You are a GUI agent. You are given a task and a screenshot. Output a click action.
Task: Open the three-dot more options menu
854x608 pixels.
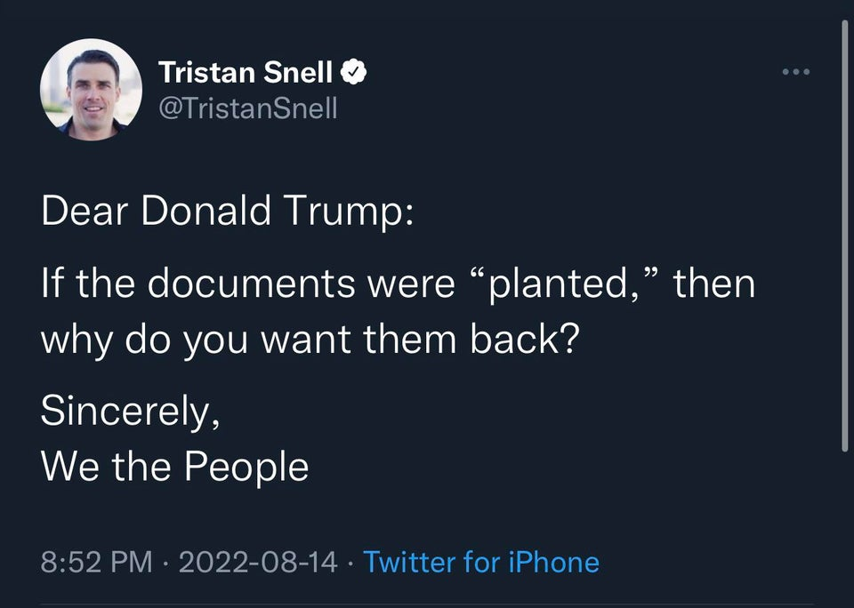(x=795, y=72)
